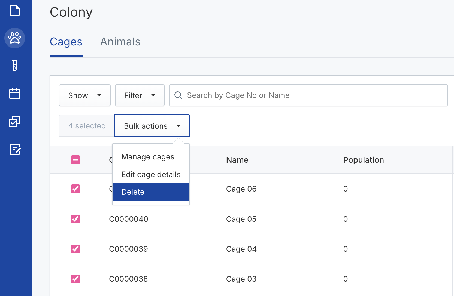Collapse the Bulk actions dropdown
The width and height of the screenshot is (454, 296).
click(x=152, y=126)
